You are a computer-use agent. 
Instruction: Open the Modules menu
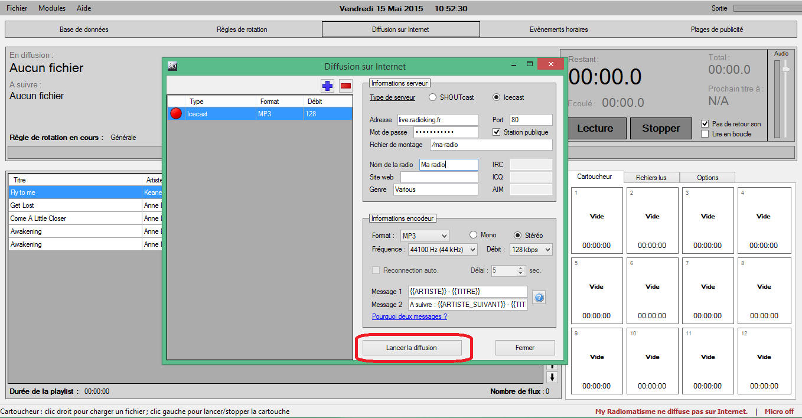(x=52, y=8)
